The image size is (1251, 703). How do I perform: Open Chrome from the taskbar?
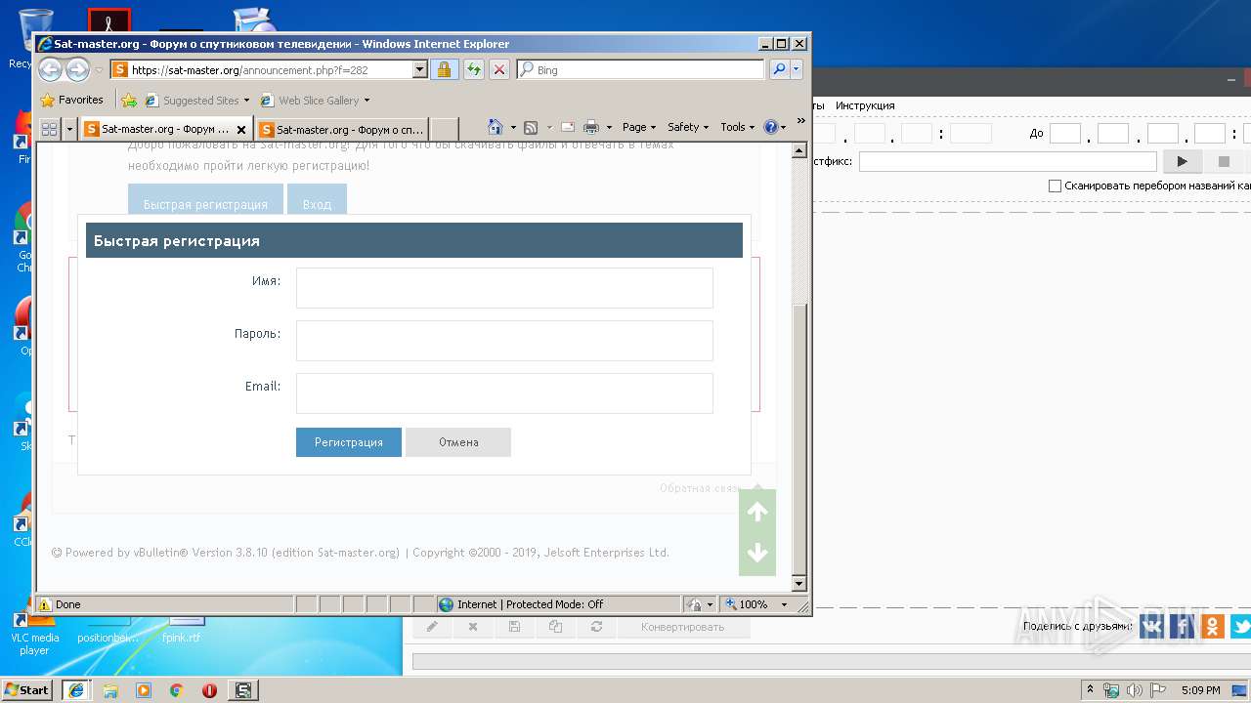click(176, 690)
